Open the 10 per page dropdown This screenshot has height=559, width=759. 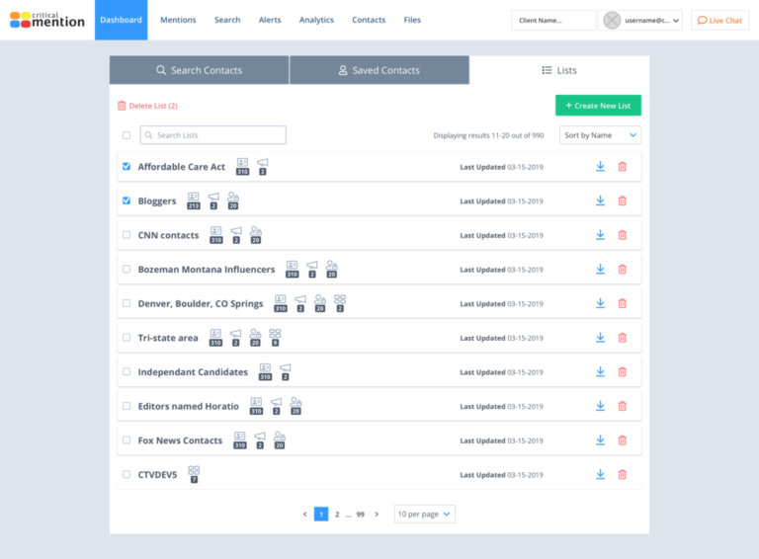[424, 515]
